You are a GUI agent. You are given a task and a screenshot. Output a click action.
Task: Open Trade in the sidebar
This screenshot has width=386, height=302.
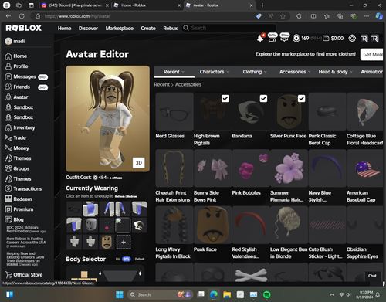pyautogui.click(x=15, y=138)
